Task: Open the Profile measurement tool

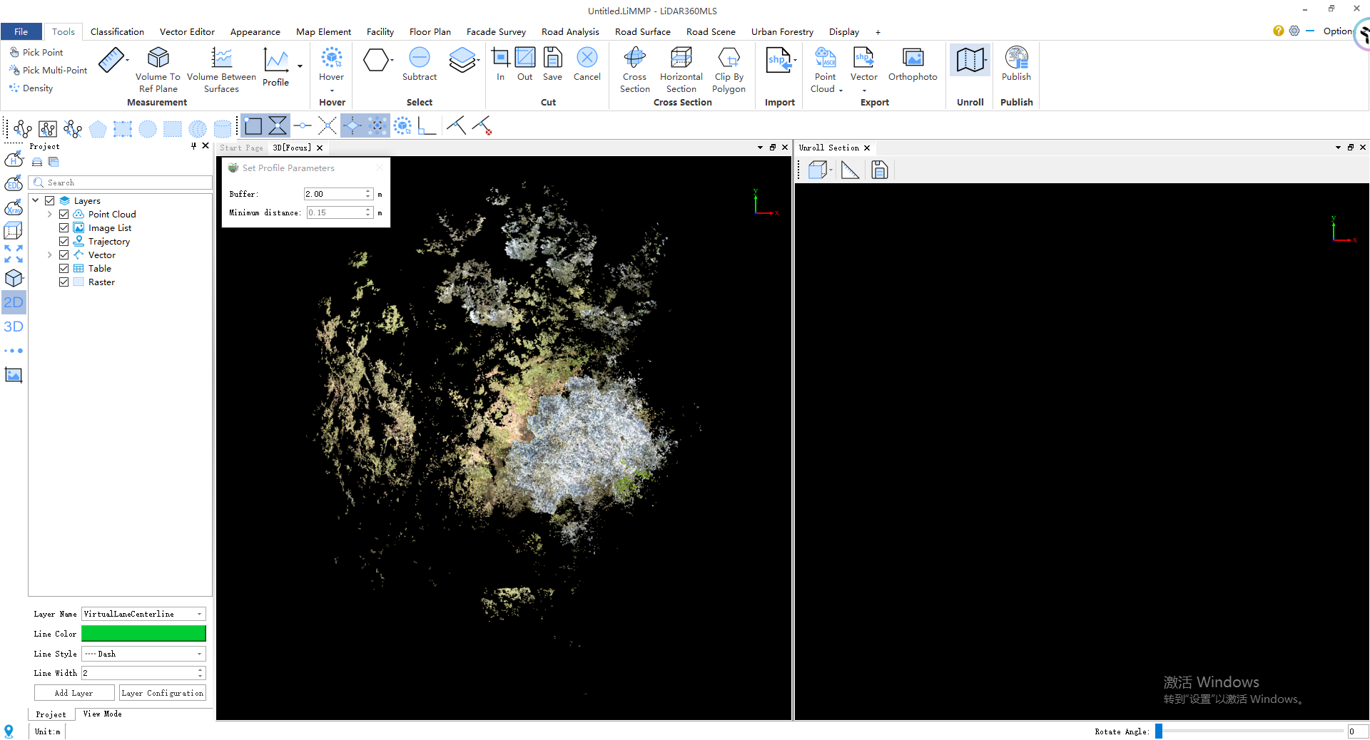Action: tap(275, 67)
